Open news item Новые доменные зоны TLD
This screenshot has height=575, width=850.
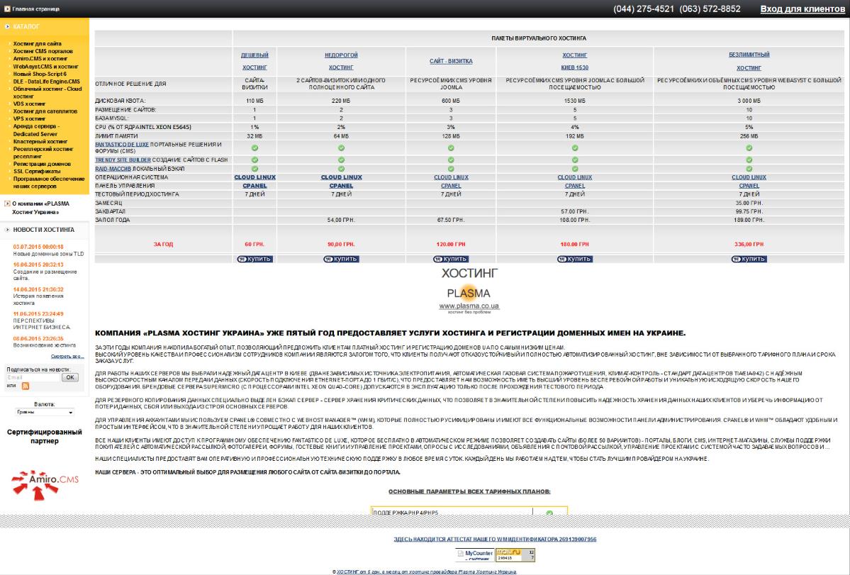point(48,254)
